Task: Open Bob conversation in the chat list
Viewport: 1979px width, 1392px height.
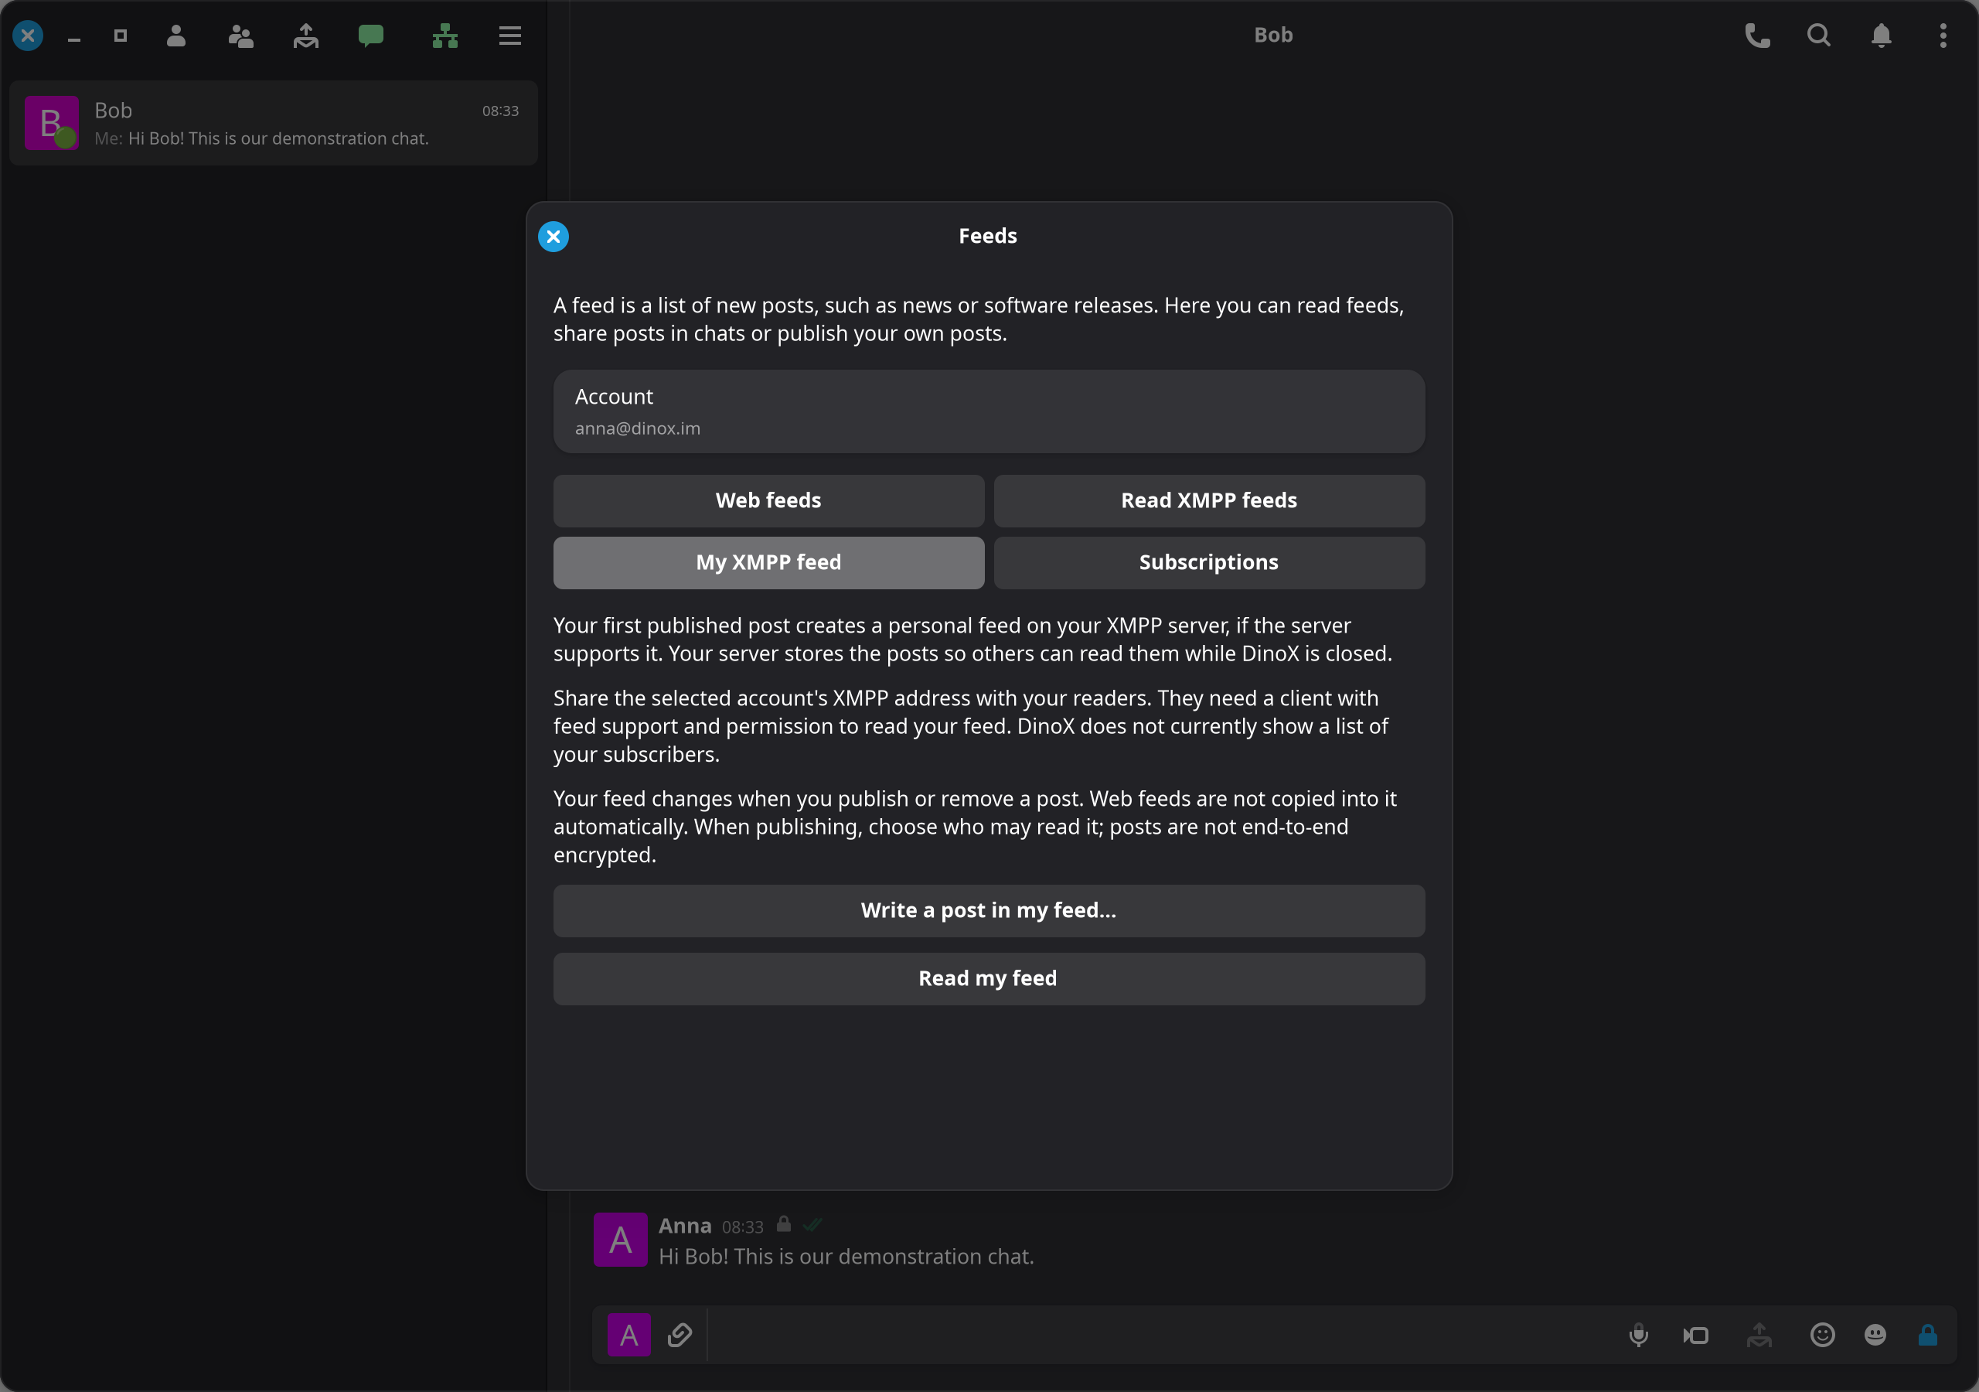Action: tap(273, 123)
